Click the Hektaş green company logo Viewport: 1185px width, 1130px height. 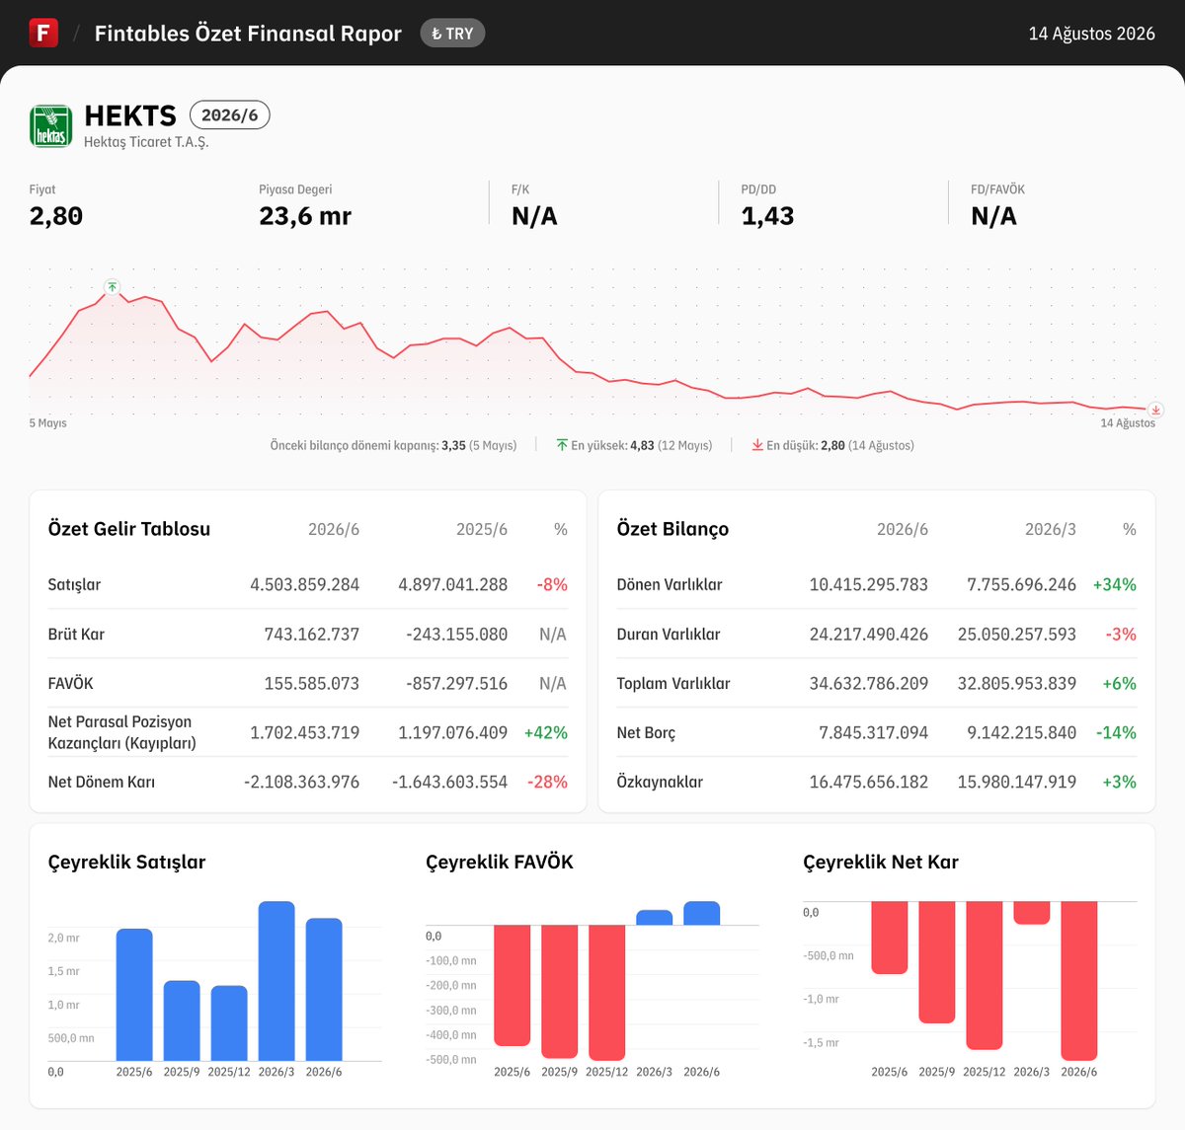tap(51, 125)
